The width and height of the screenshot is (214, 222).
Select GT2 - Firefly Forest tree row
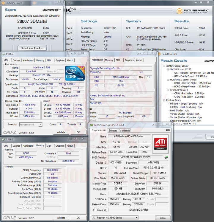point(191,76)
